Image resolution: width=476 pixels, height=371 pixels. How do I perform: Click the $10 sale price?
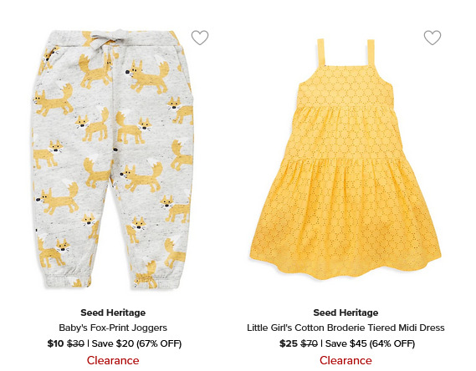tap(55, 343)
